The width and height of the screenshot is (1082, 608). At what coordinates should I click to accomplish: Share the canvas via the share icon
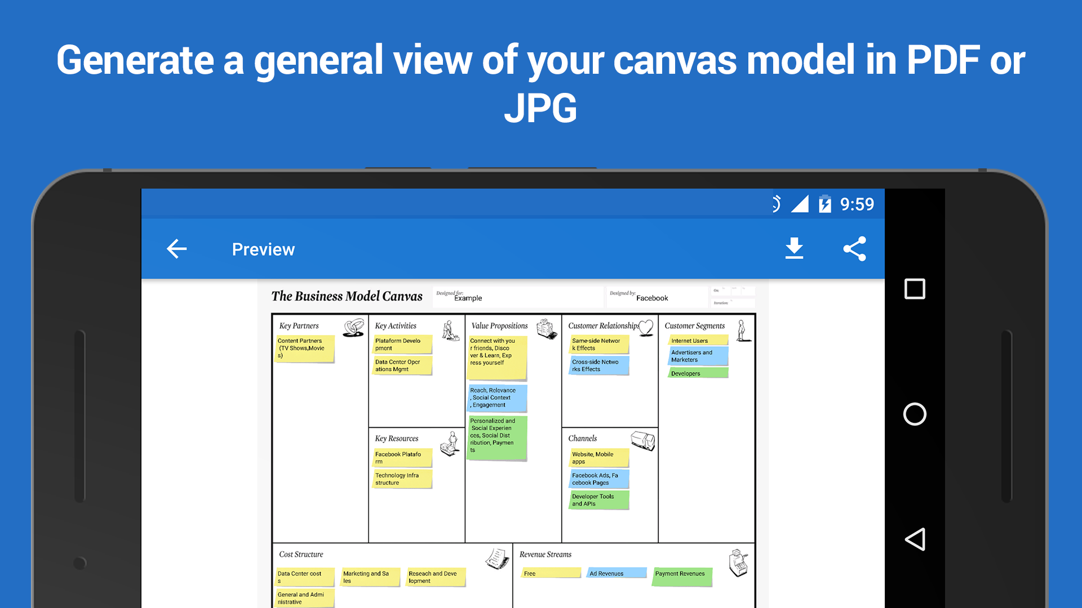tap(854, 248)
